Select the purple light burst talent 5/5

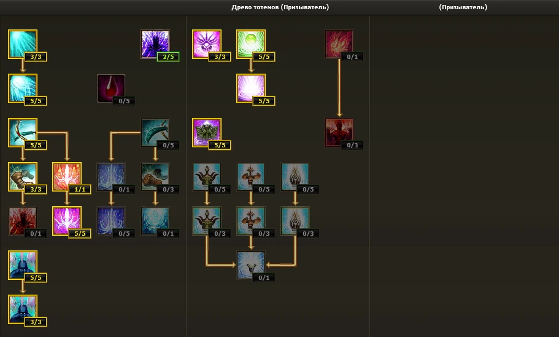(250, 88)
